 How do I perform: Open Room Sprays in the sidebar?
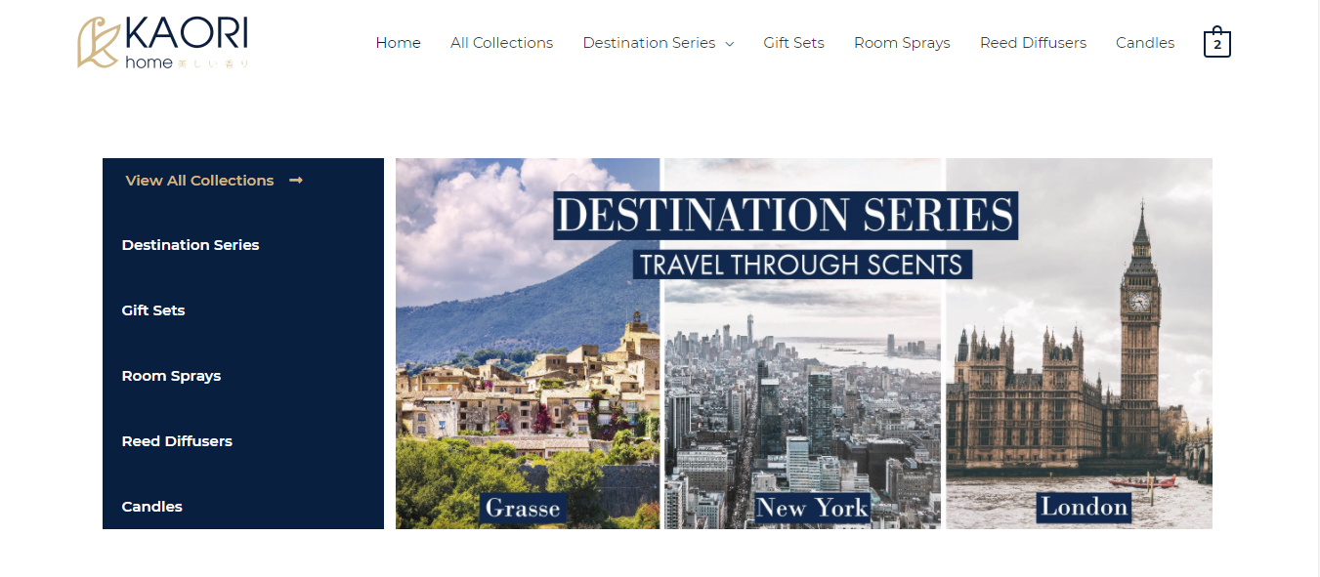(171, 376)
